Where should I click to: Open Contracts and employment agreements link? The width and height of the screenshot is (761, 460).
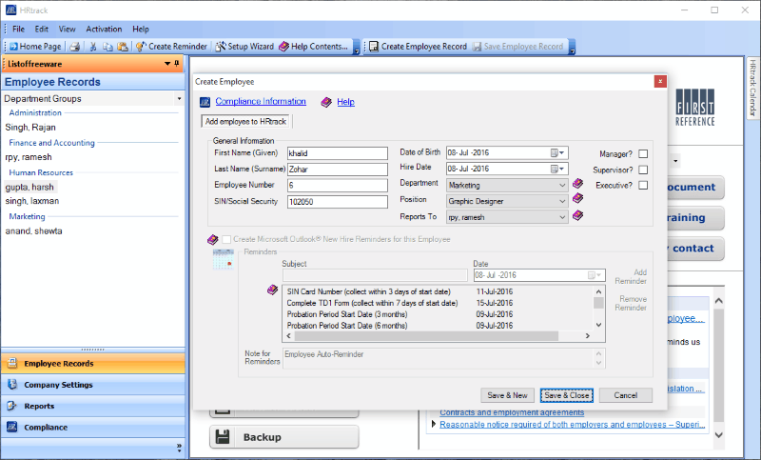pos(512,412)
